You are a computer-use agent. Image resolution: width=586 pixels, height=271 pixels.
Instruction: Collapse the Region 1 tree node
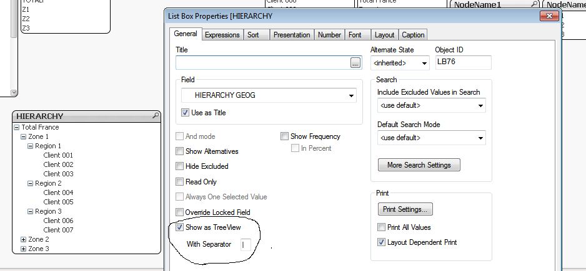coord(31,146)
